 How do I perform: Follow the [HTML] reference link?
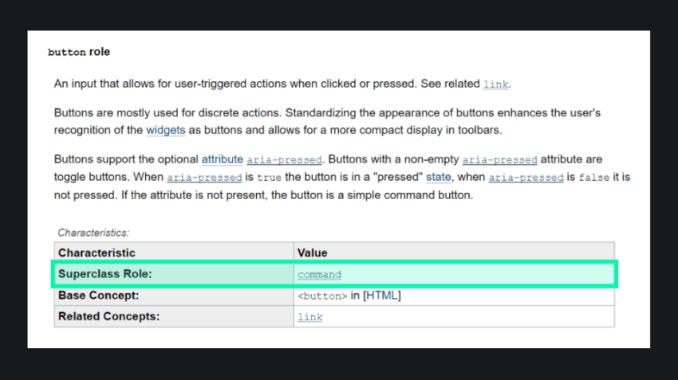(x=382, y=296)
